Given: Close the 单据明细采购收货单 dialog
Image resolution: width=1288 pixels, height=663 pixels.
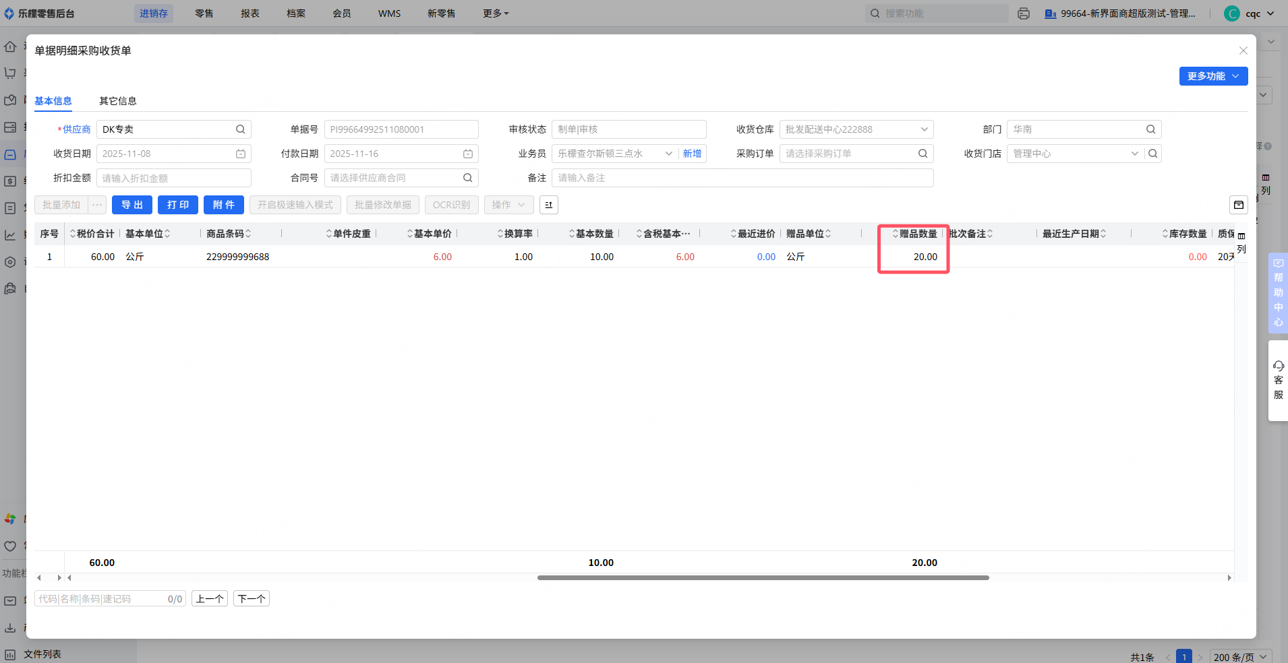Looking at the screenshot, I should [x=1243, y=51].
